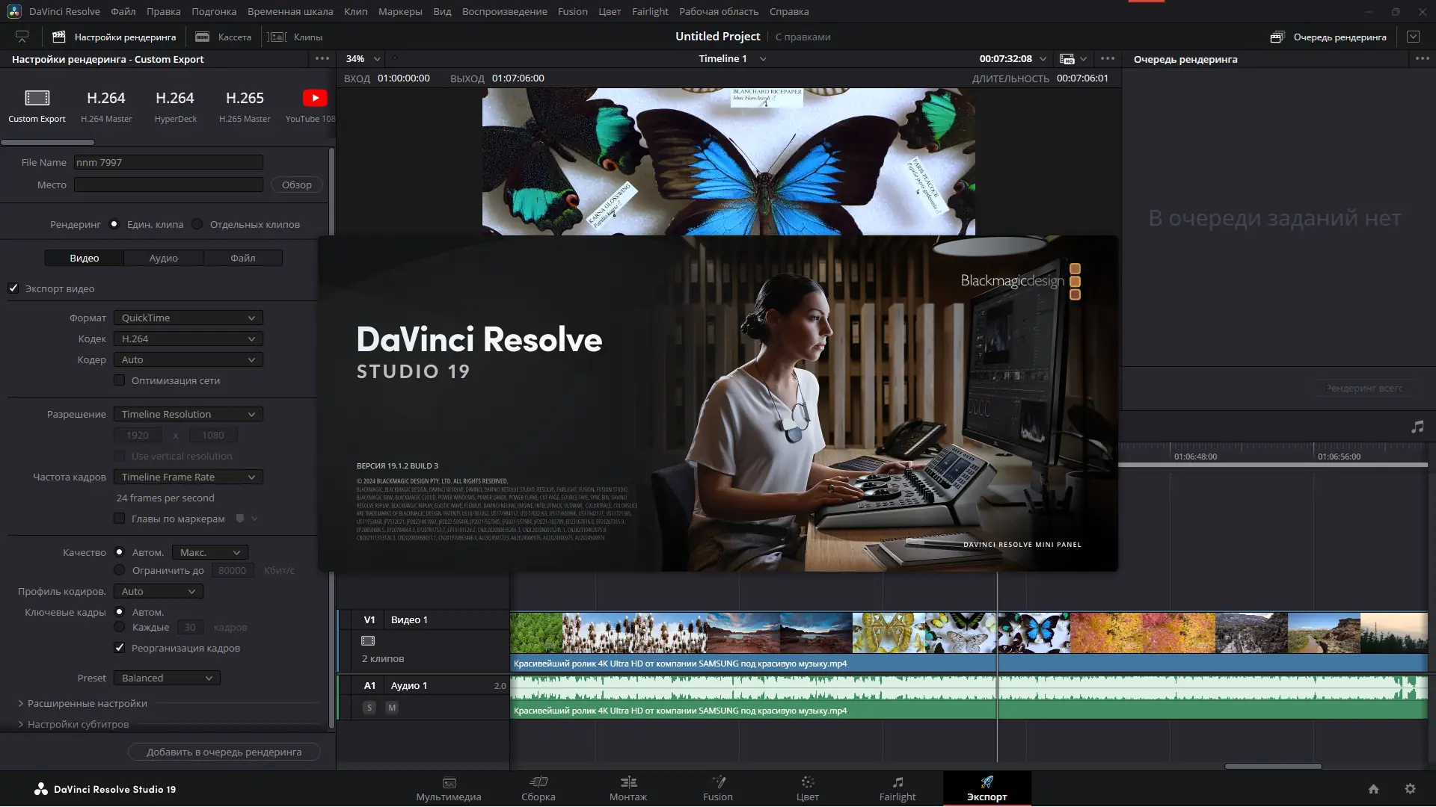Click the Обзор button for file location
Viewport: 1436px width, 807px height.
point(296,185)
